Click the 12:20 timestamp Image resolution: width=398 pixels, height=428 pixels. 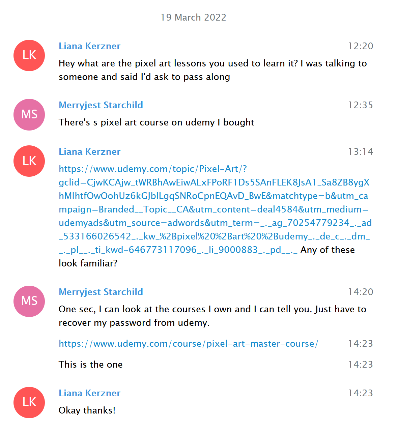coord(361,46)
